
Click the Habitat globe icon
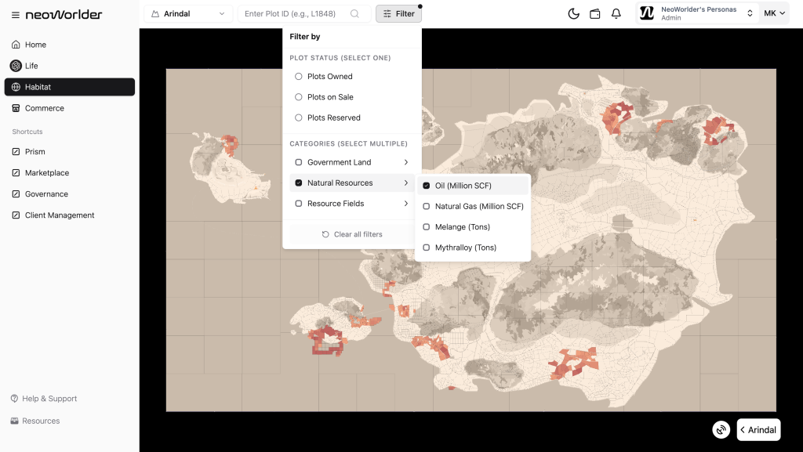point(16,87)
